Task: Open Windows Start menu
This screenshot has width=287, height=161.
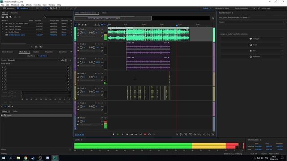Action: pos(3,158)
